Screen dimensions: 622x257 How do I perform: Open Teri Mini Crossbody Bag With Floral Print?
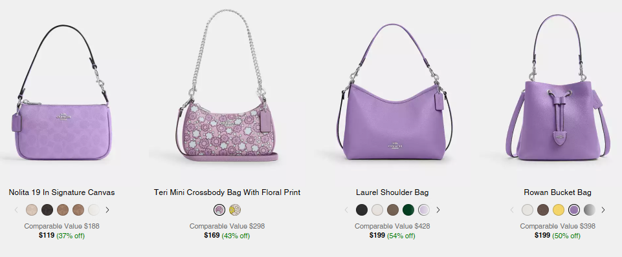coord(227,192)
